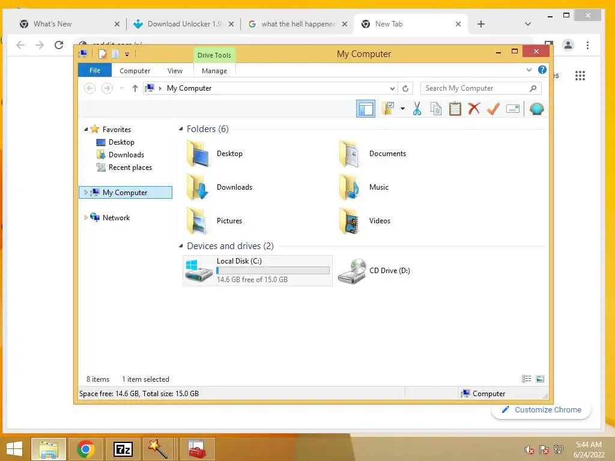Select the CD Drive (D:)

click(x=374, y=271)
